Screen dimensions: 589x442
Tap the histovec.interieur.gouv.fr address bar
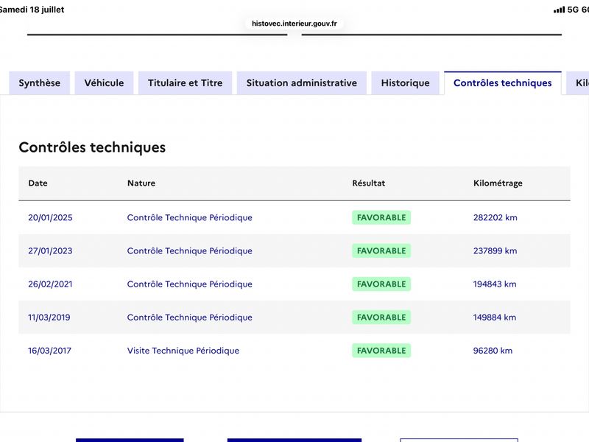coord(294,24)
